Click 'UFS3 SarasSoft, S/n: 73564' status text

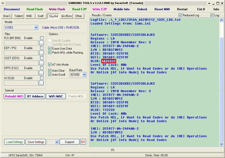pyautogui.click(x=26, y=155)
